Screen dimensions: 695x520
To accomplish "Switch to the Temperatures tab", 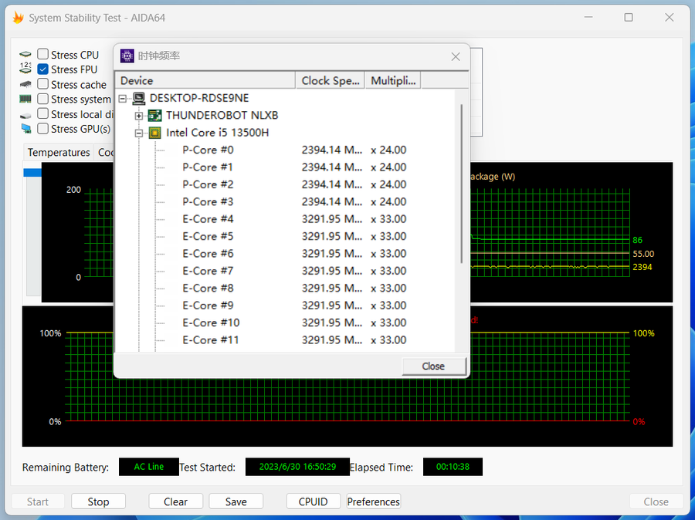I will (59, 152).
